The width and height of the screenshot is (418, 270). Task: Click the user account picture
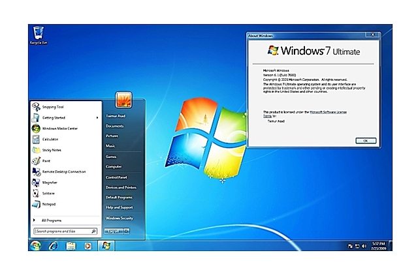(123, 100)
